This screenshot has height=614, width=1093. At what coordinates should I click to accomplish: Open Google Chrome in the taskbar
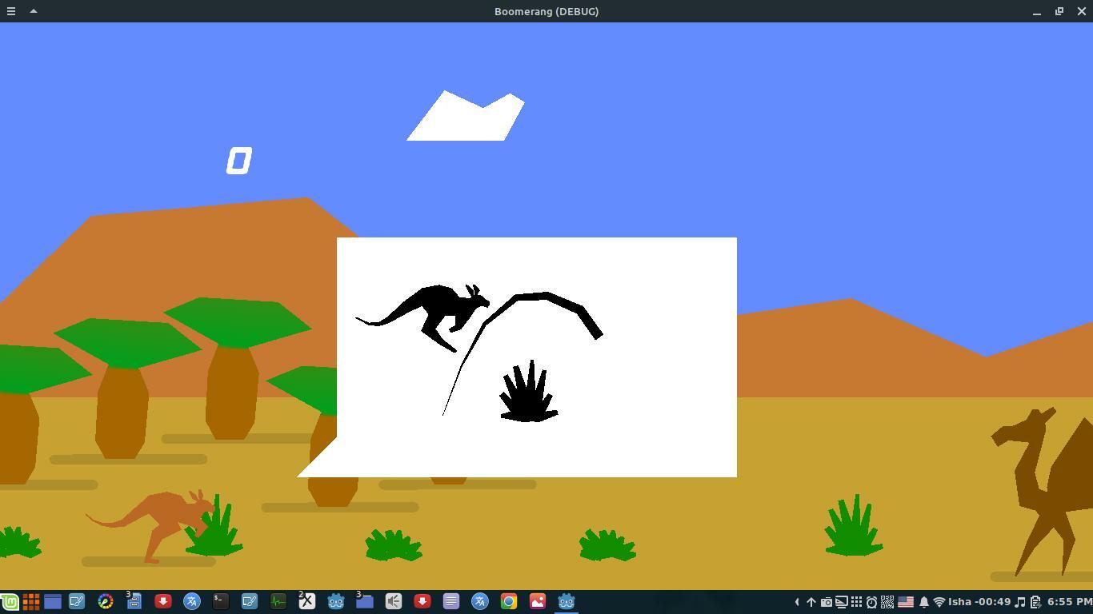pyautogui.click(x=509, y=602)
